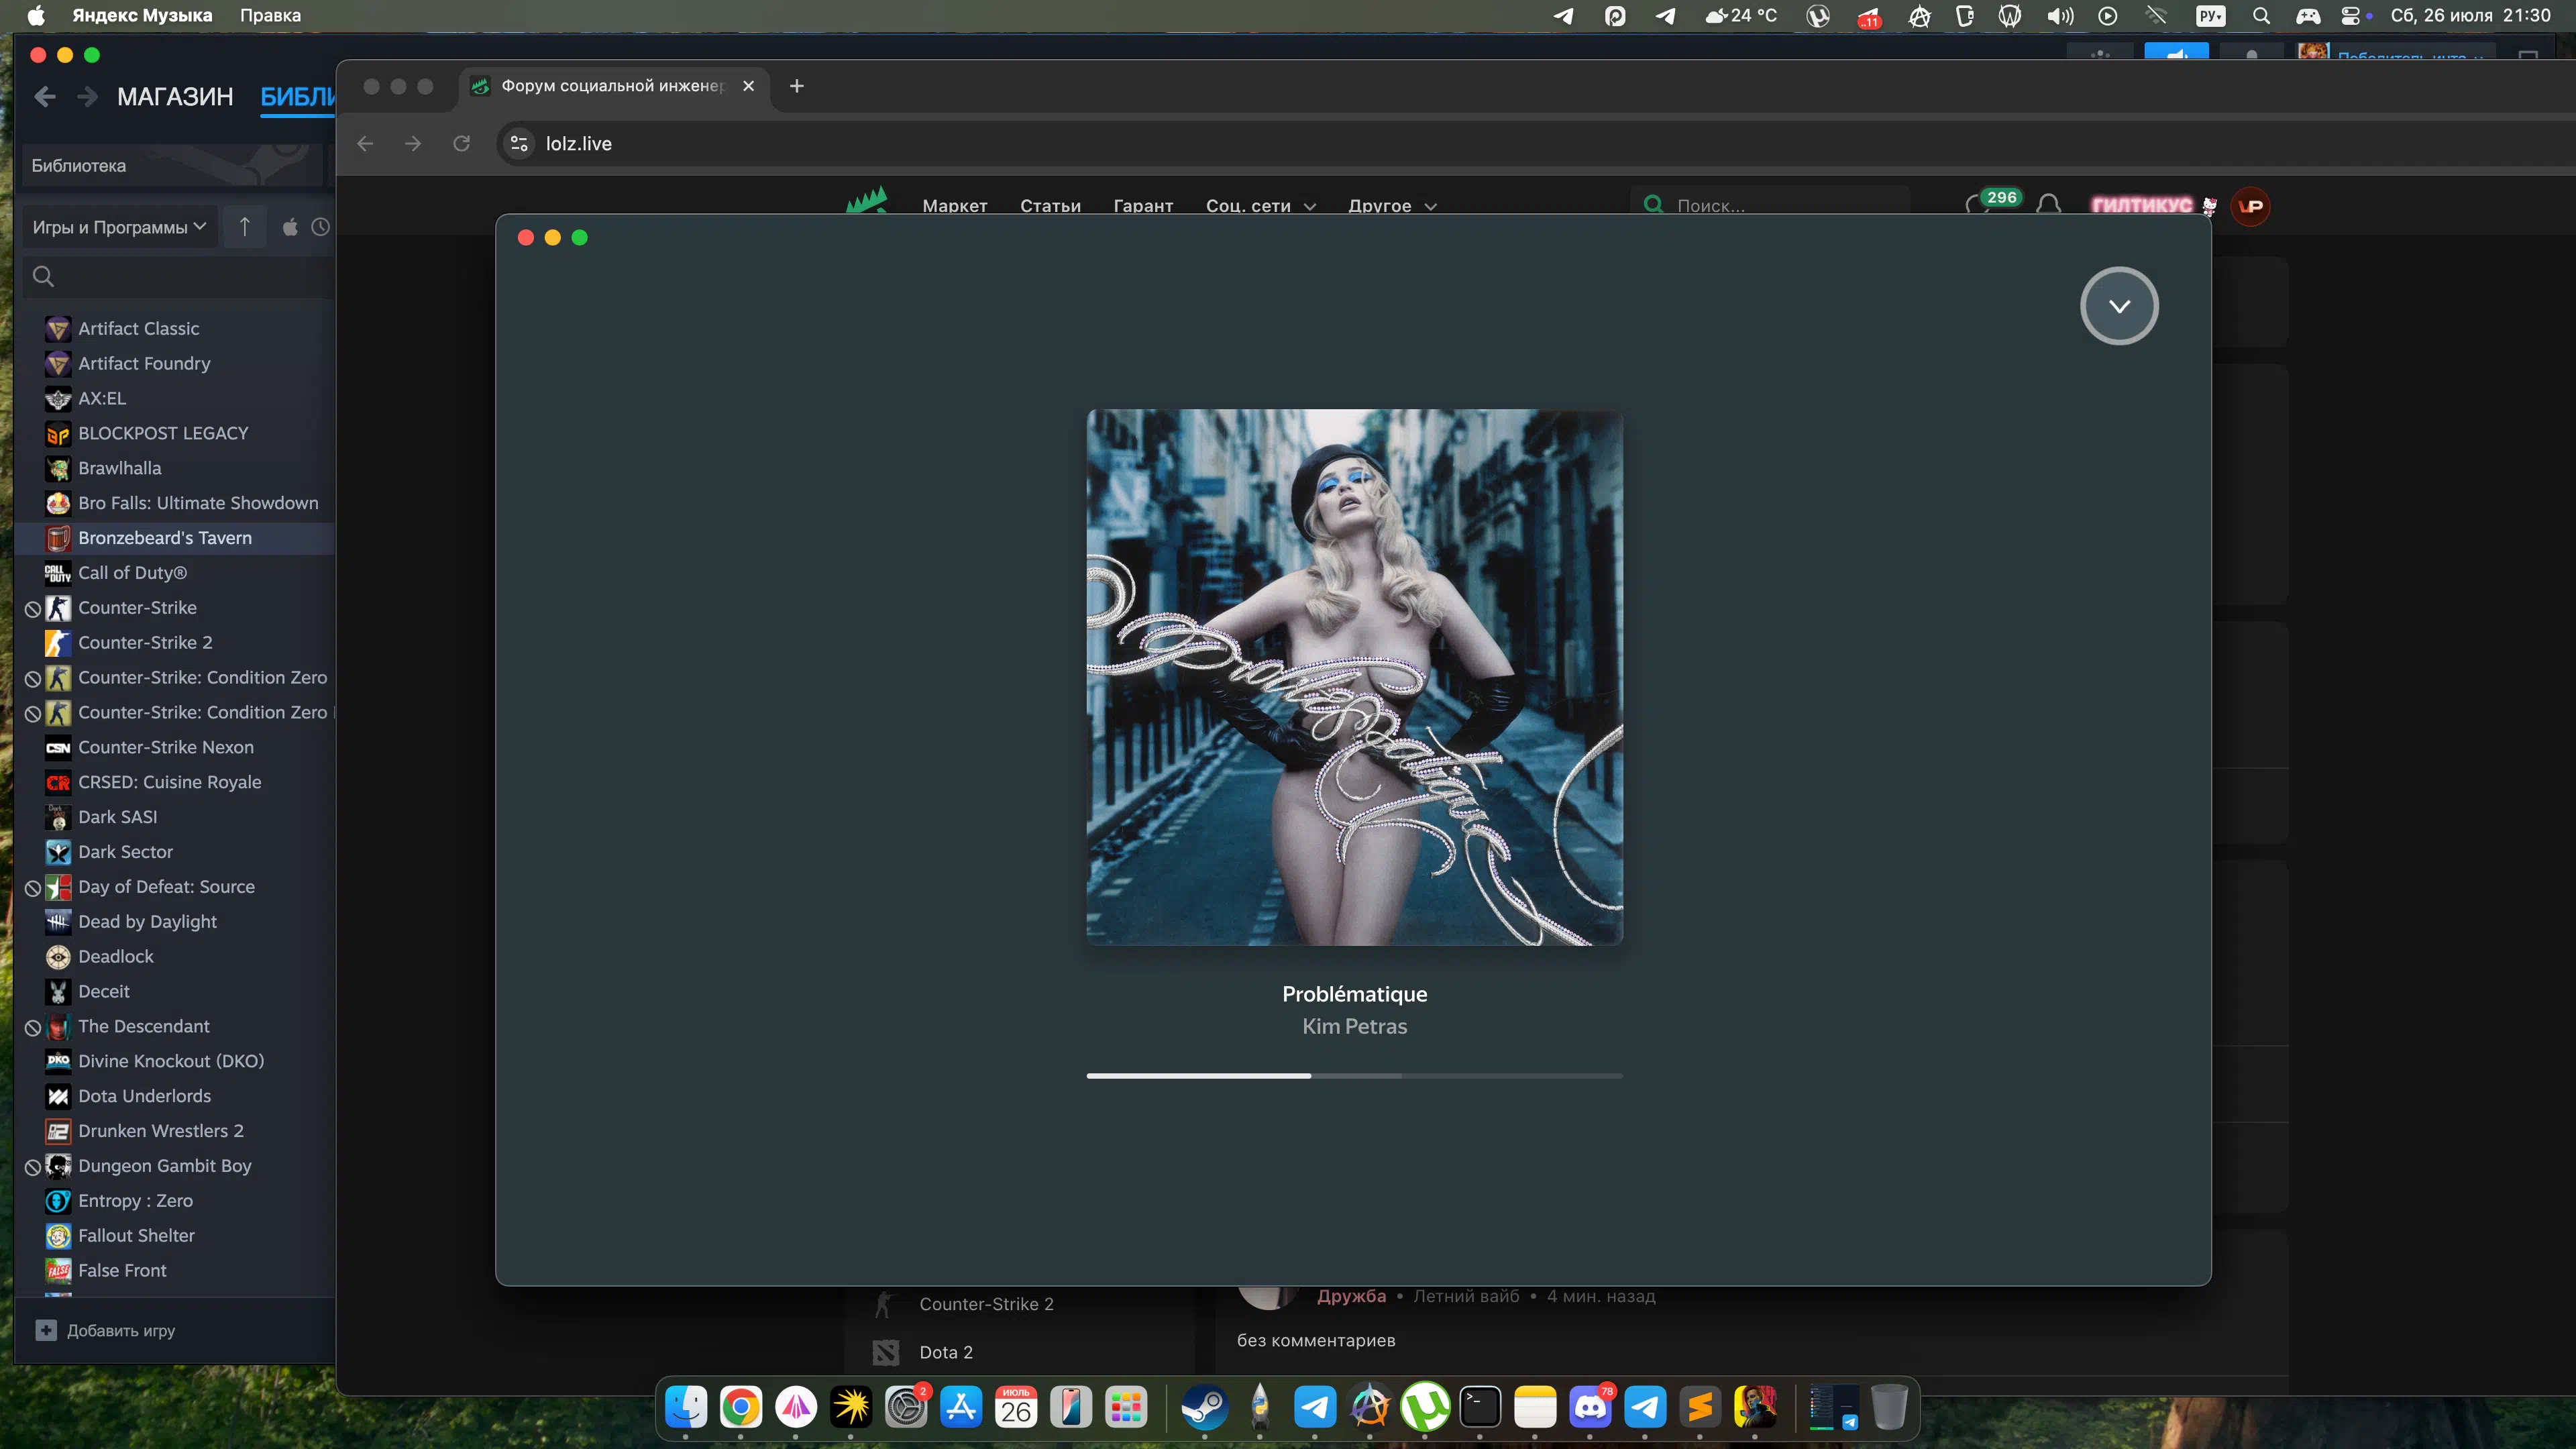This screenshot has height=1449, width=2576.
Task: Select Entropy : Zero in the game list
Action: click(135, 1201)
